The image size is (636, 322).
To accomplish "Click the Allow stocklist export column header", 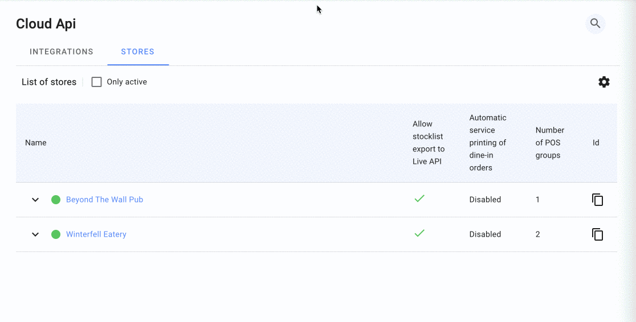I will point(428,143).
